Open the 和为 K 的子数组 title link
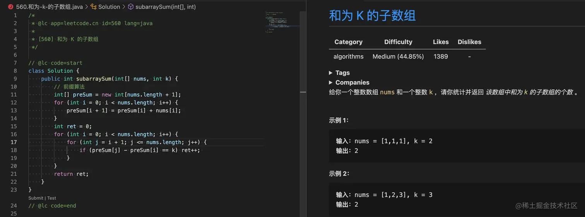 pos(372,15)
